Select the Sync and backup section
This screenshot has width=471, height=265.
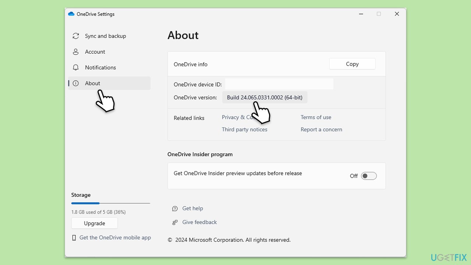coord(105,36)
